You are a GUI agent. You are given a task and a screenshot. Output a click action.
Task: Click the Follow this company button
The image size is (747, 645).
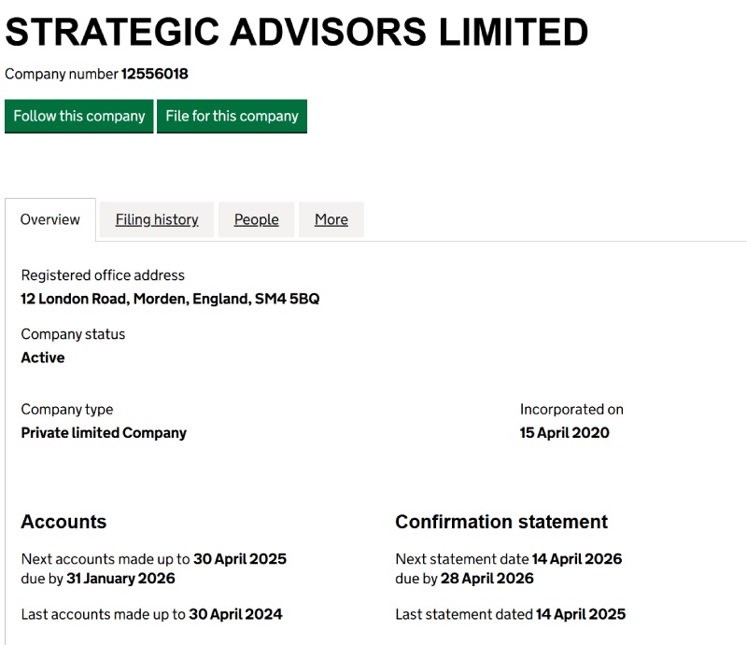[78, 116]
